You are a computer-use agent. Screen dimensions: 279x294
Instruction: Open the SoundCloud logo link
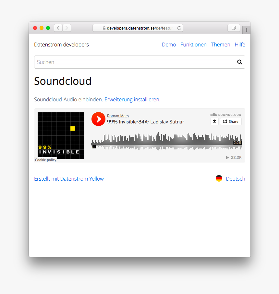click(225, 115)
